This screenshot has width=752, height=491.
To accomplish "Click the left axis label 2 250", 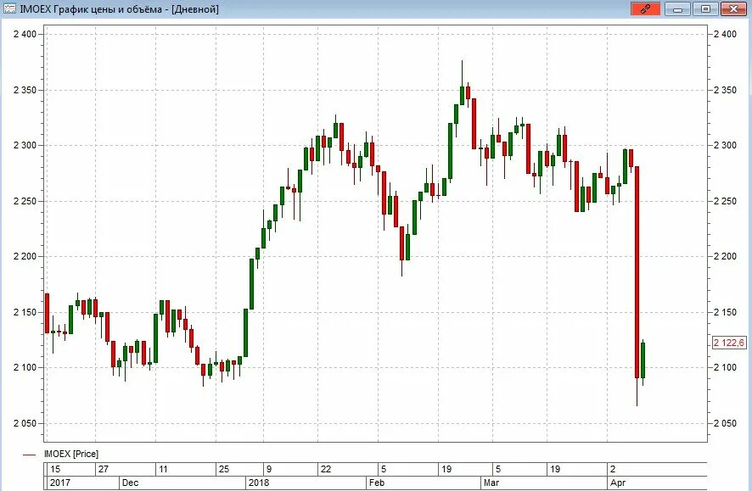I will (25, 201).
